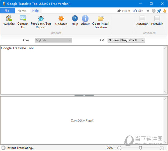Click the Like thumbs-up button
Screen dimensions: 168x151
click(x=138, y=11)
